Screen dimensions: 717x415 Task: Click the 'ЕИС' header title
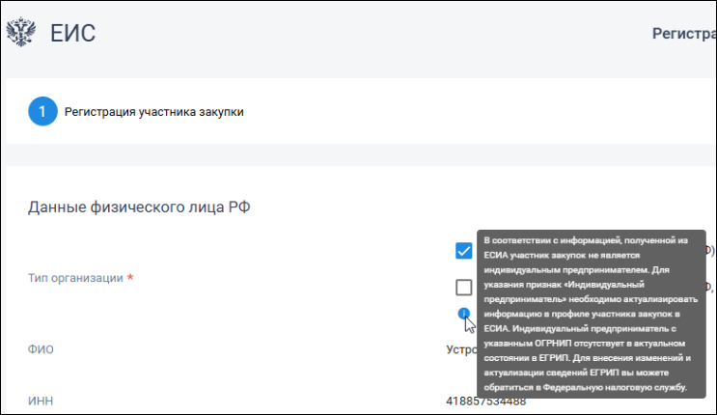72,33
